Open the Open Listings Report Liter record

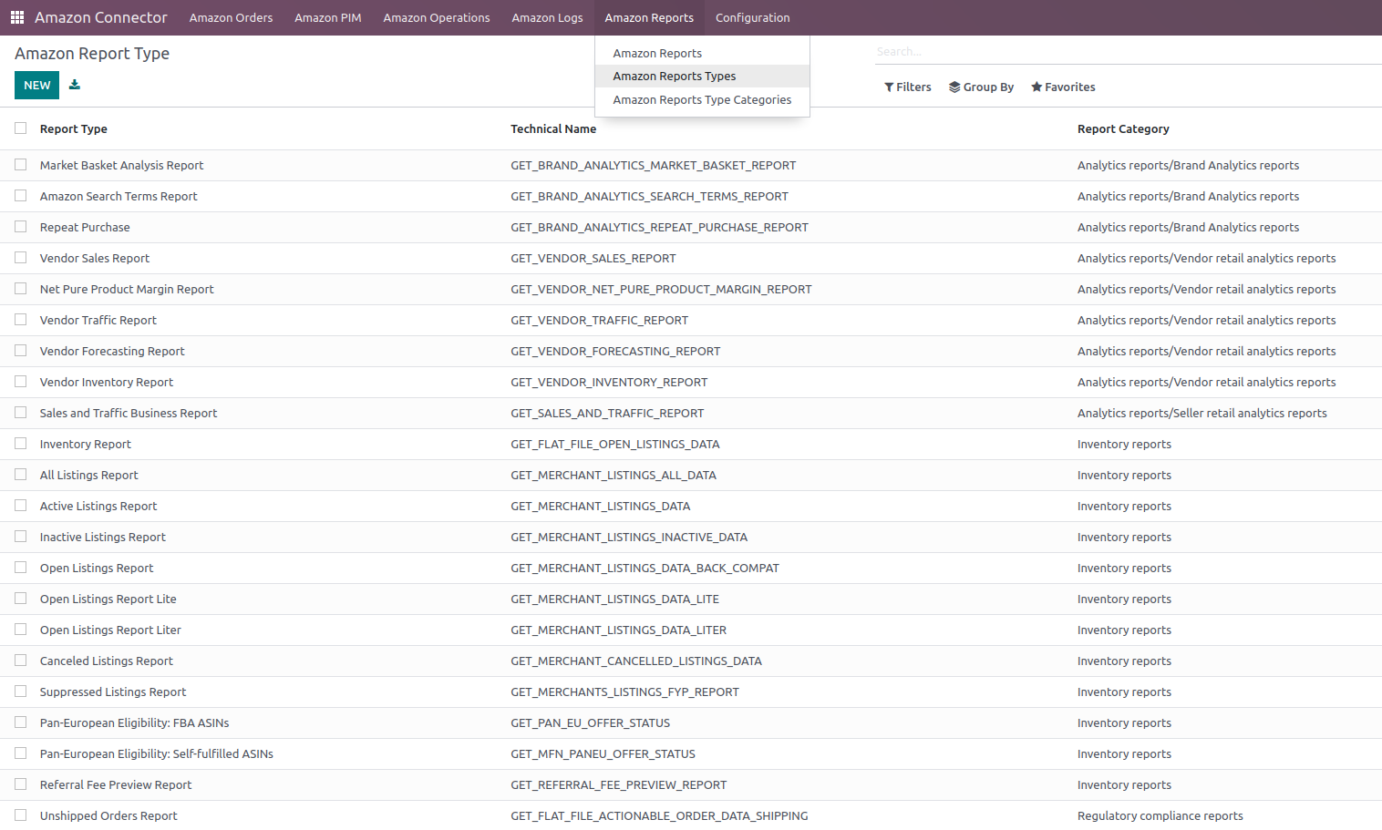110,630
